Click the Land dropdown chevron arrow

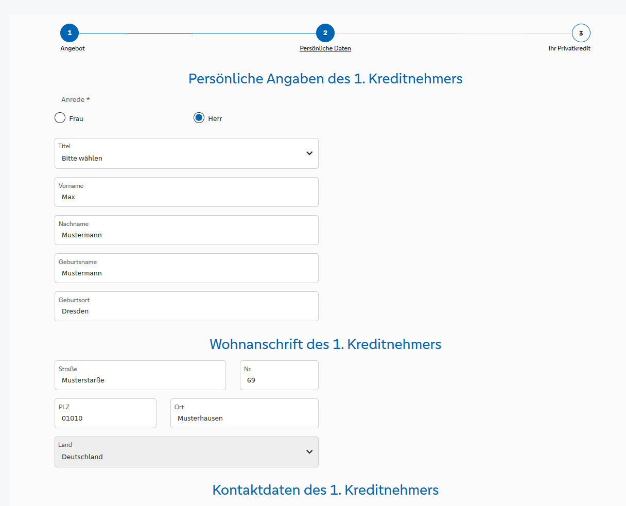[x=309, y=452]
